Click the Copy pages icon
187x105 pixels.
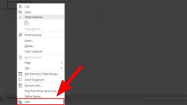[20, 12]
